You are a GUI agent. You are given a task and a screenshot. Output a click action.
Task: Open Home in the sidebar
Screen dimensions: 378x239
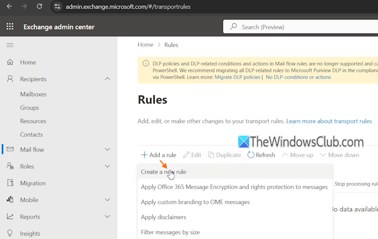[x=28, y=63]
